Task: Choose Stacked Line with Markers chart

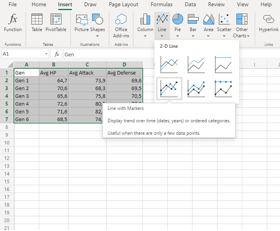Action: [196, 89]
